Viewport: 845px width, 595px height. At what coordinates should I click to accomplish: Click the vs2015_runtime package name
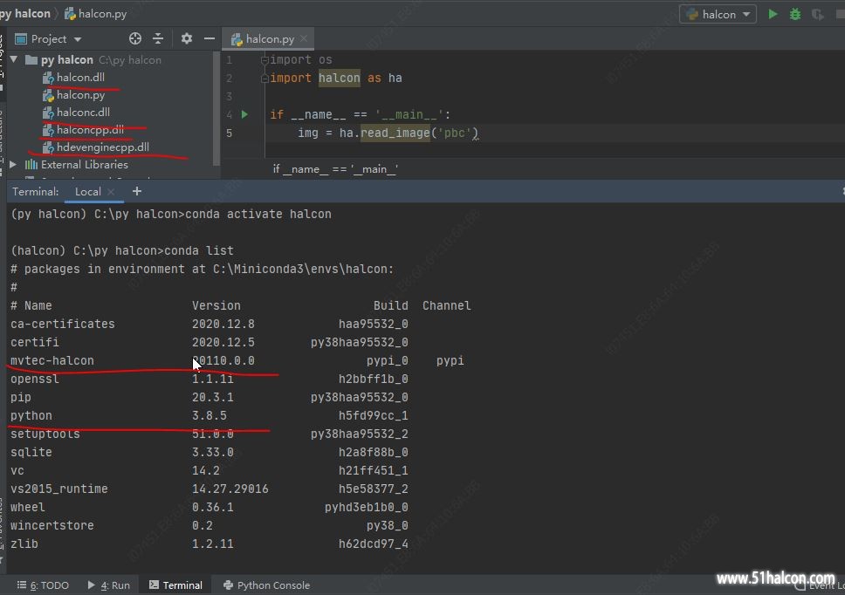coord(59,489)
